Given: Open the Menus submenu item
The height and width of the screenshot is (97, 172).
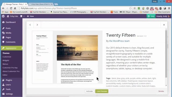Looking at the screenshot, I should (5, 64).
